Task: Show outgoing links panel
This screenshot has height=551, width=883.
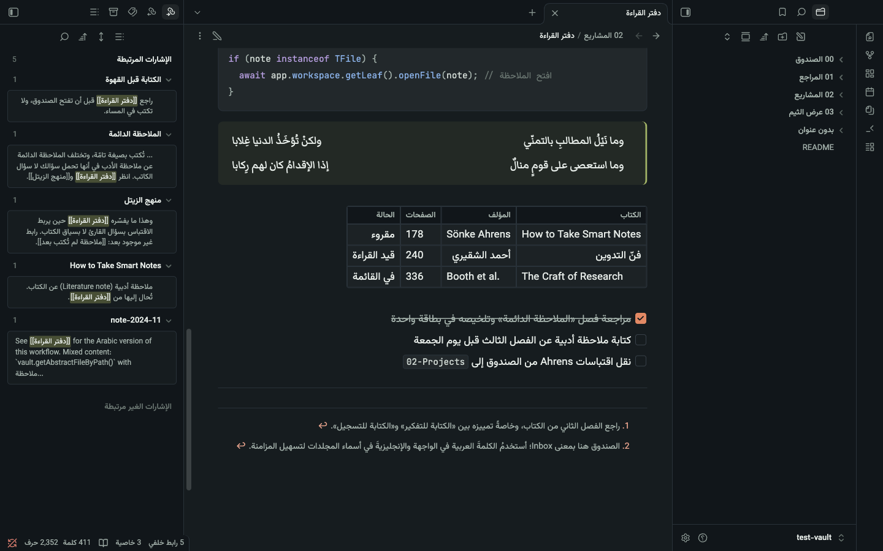Action: click(x=151, y=12)
